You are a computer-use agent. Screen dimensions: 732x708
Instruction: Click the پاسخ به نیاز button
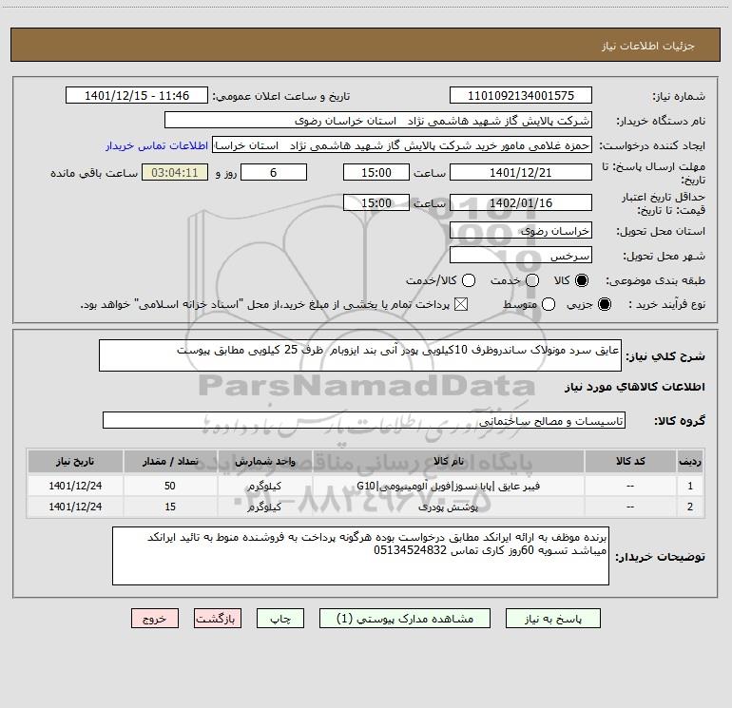point(552,619)
